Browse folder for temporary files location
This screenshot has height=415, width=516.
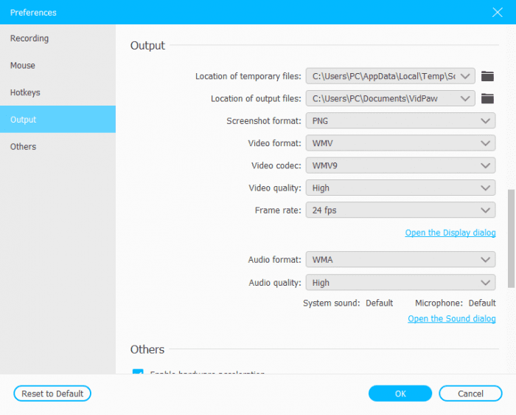coord(487,76)
